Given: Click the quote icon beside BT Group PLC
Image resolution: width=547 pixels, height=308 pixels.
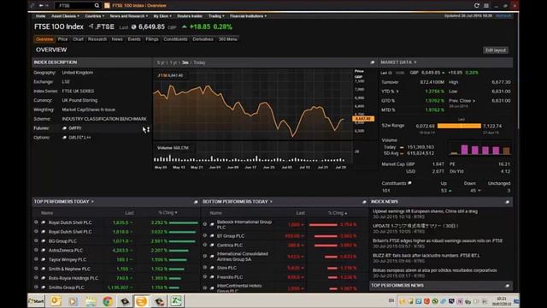Looking at the screenshot, I should coord(212,236).
